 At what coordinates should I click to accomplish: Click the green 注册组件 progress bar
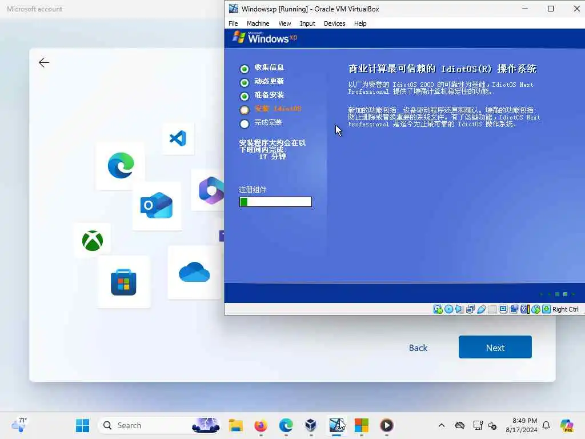point(275,202)
